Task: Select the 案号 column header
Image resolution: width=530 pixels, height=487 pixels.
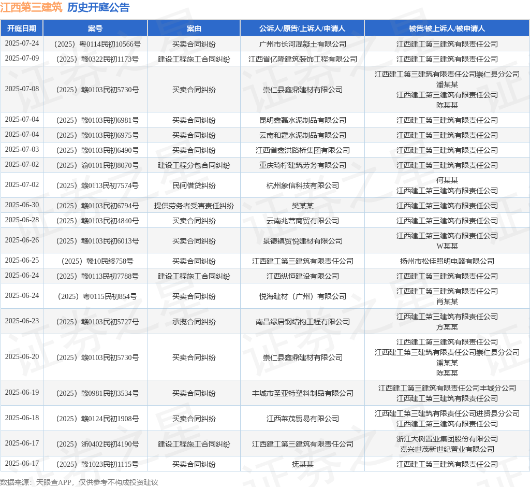Action: coord(95,28)
